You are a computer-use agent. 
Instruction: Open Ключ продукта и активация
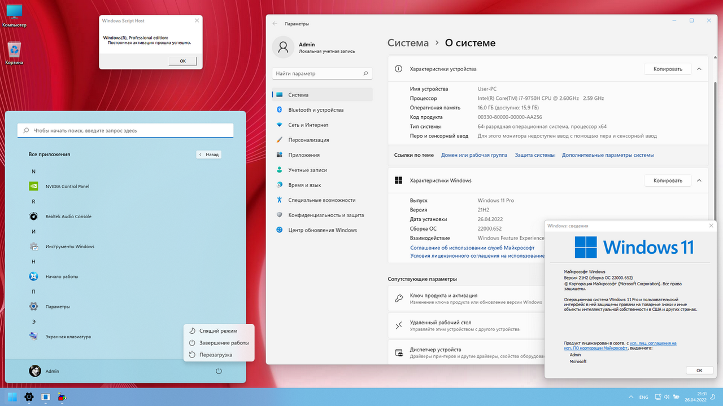pyautogui.click(x=465, y=298)
